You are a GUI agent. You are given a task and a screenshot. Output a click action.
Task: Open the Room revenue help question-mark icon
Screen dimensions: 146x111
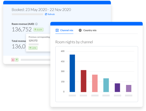pyautogui.click(x=36, y=24)
